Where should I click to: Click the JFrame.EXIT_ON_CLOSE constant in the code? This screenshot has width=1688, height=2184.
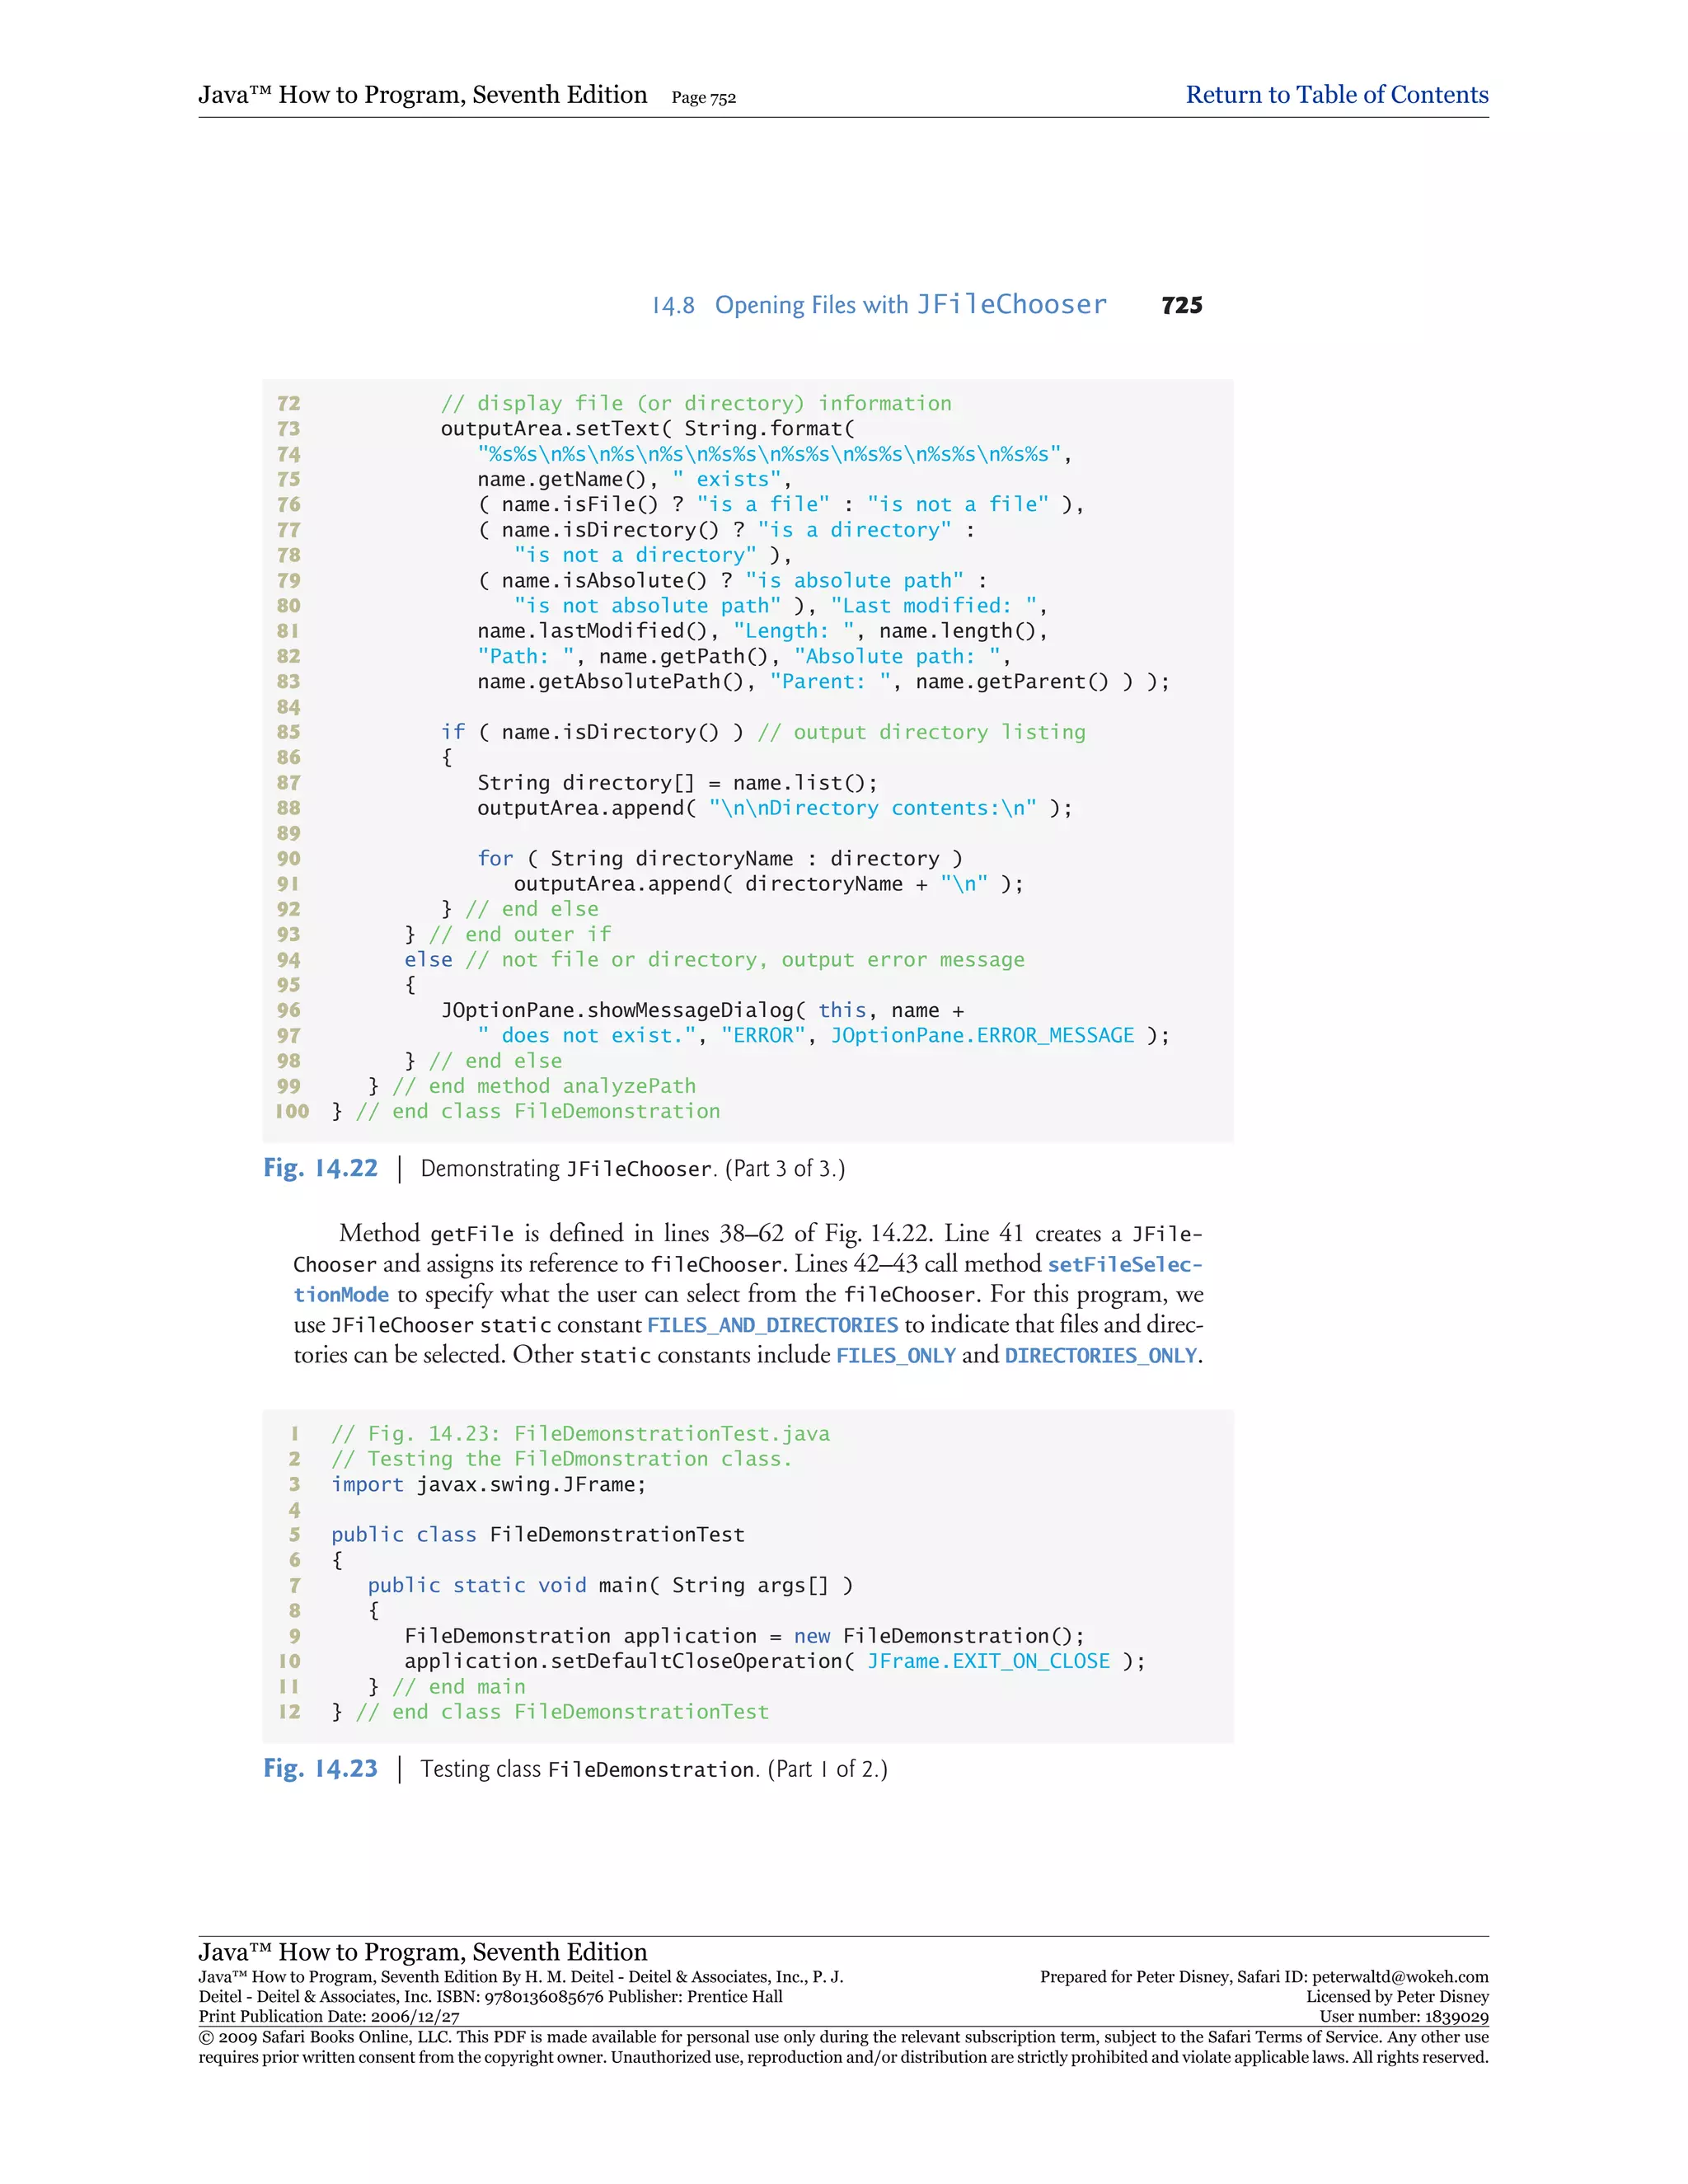tap(988, 1661)
